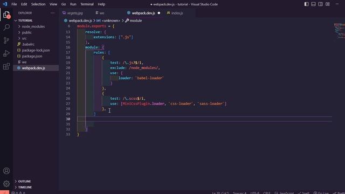
Task: Toggle the primary side bar layout button
Action: (x=306, y=4)
